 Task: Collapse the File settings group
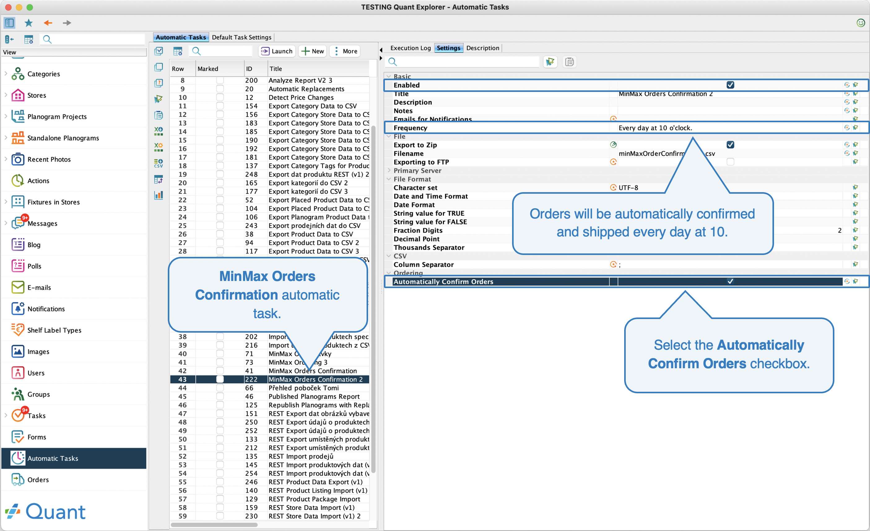click(388, 136)
